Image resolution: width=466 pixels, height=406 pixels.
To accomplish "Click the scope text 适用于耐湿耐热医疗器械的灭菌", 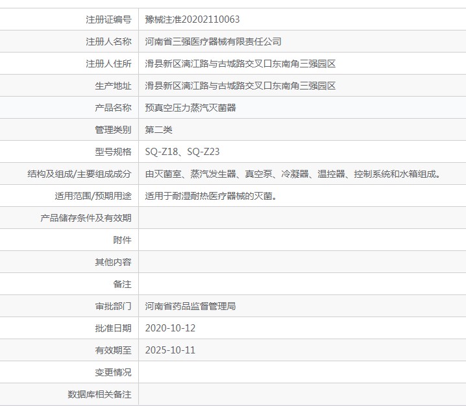I will (x=211, y=196).
